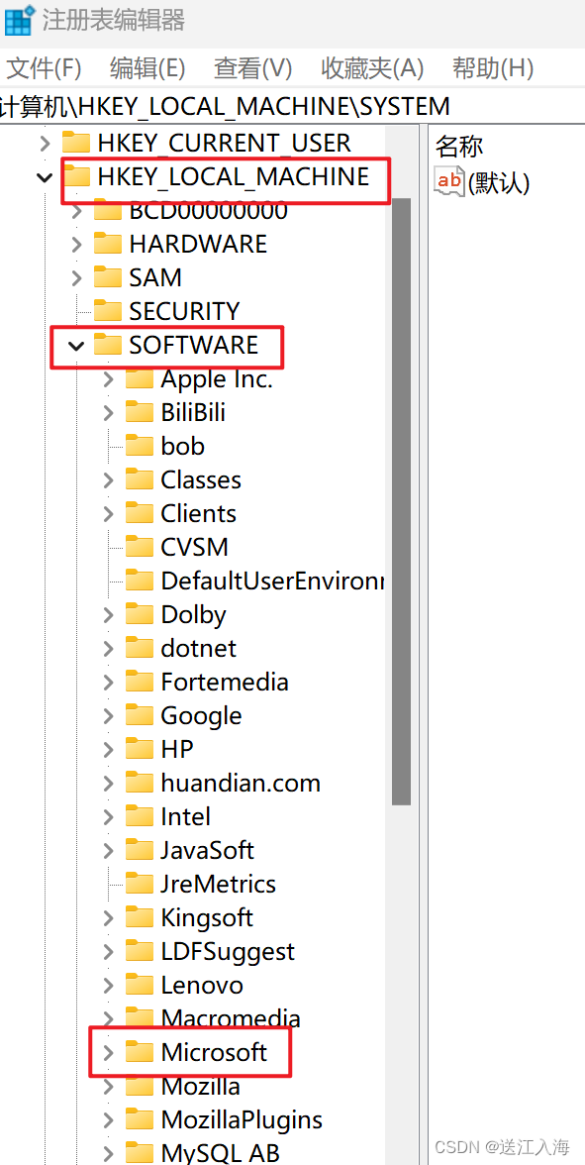Collapse the SOFTWARE key
Viewport: 585px width, 1165px height.
(x=75, y=346)
